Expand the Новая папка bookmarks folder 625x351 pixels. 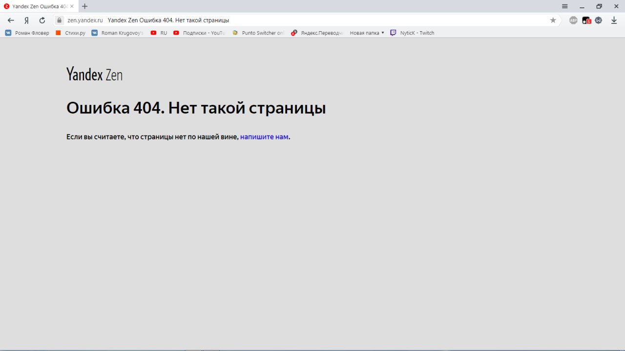367,33
